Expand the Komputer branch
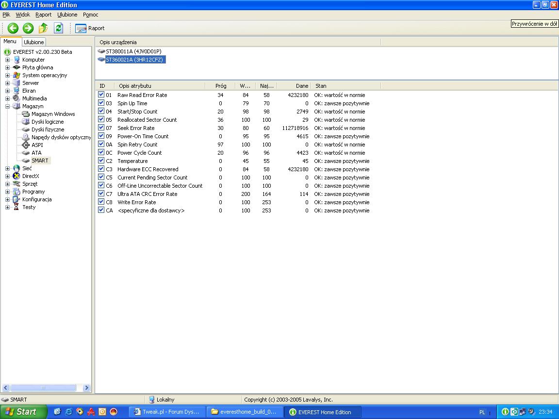This screenshot has width=559, height=419. (7, 60)
